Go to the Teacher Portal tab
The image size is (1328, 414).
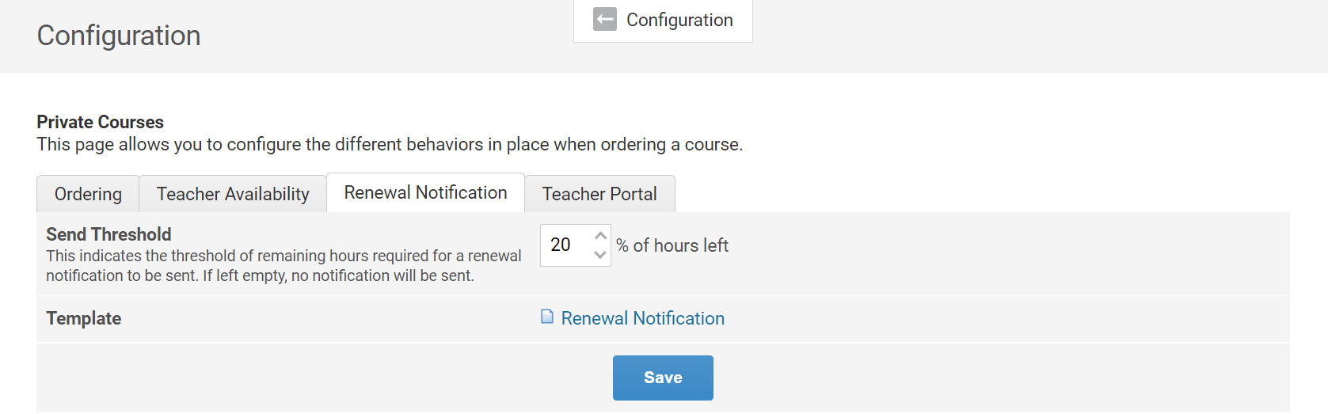(x=599, y=194)
